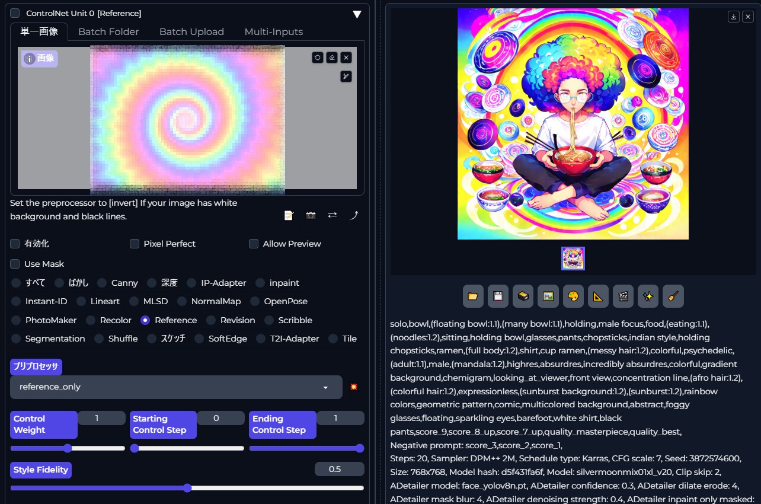Open the output images folder icon

pyautogui.click(x=473, y=296)
